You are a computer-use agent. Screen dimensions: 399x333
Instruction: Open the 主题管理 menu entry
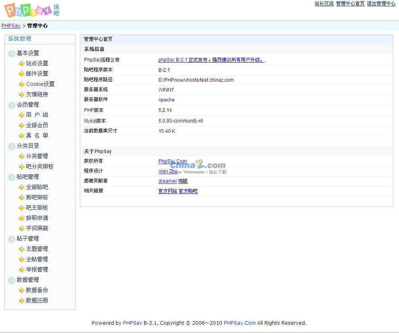coord(37,249)
